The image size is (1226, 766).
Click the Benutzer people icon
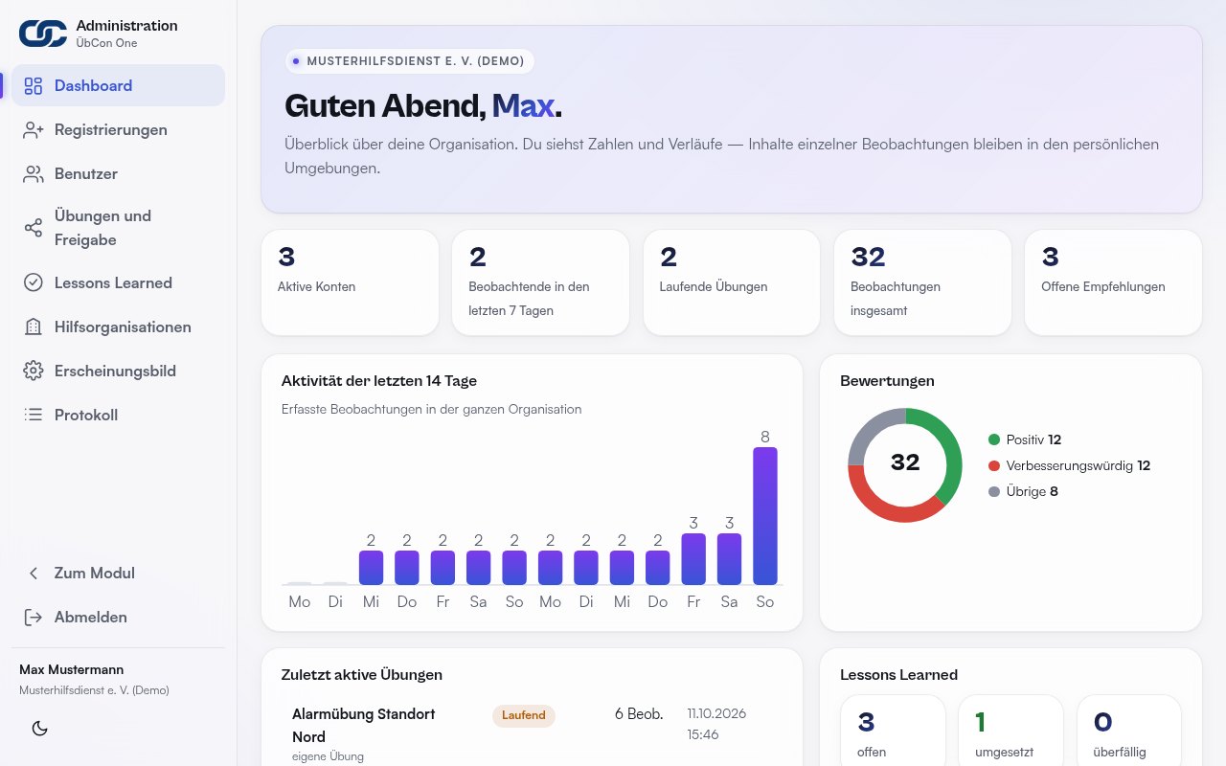pos(34,174)
